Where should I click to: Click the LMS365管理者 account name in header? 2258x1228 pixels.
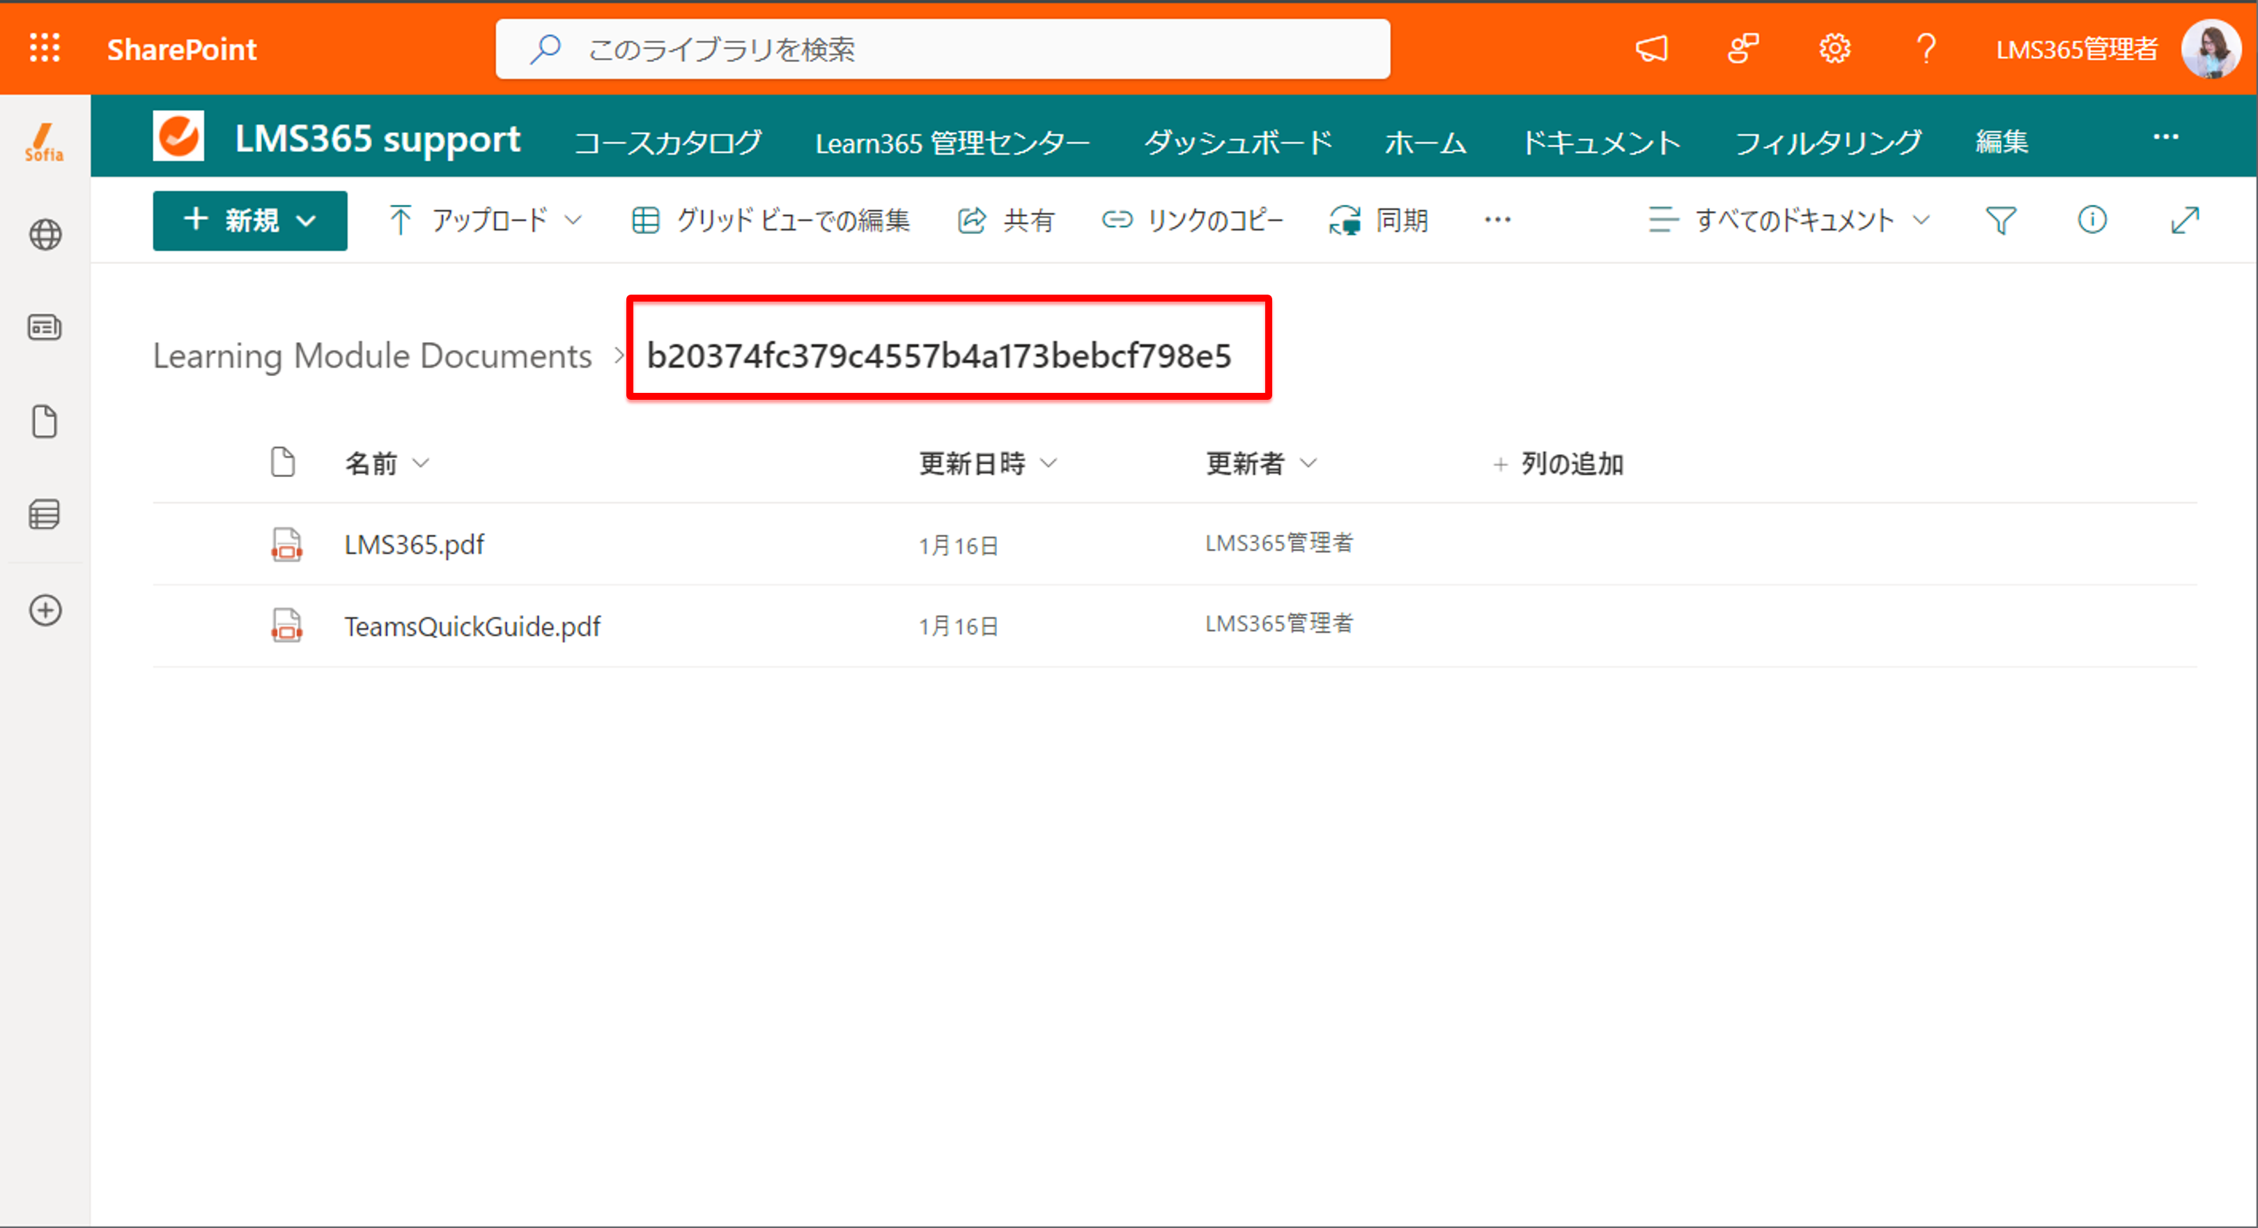2077,49
